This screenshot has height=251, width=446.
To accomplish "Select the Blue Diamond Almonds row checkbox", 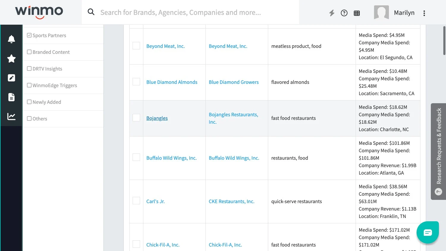I will (x=136, y=82).
